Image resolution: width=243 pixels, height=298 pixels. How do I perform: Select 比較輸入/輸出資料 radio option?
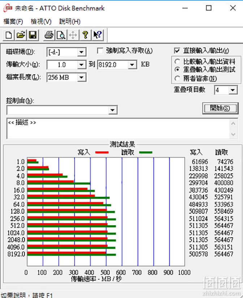177,61
